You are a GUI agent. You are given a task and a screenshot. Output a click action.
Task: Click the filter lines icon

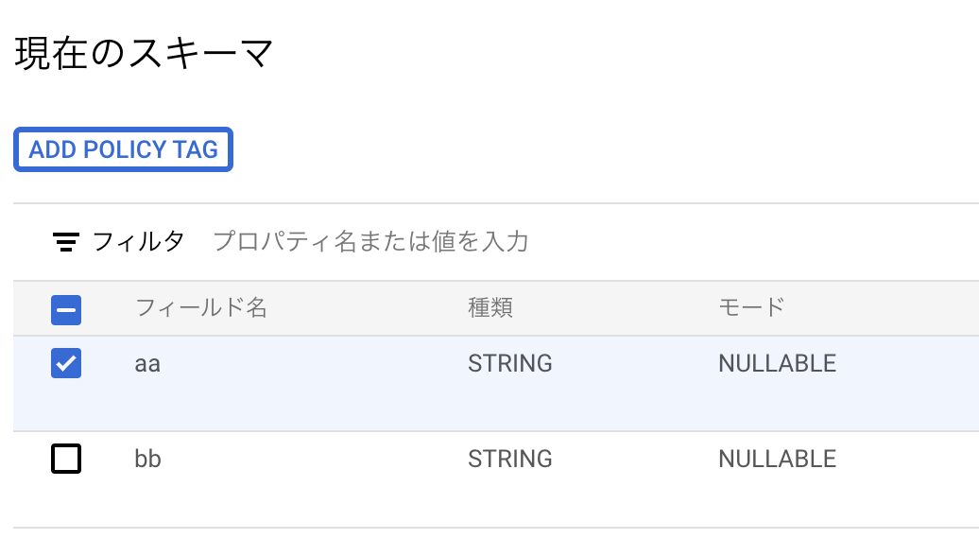pyautogui.click(x=65, y=242)
